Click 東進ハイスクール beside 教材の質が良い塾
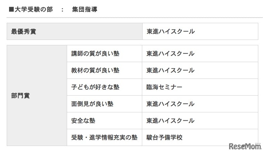Screen dimensions: 266x154 [x=170, y=70]
